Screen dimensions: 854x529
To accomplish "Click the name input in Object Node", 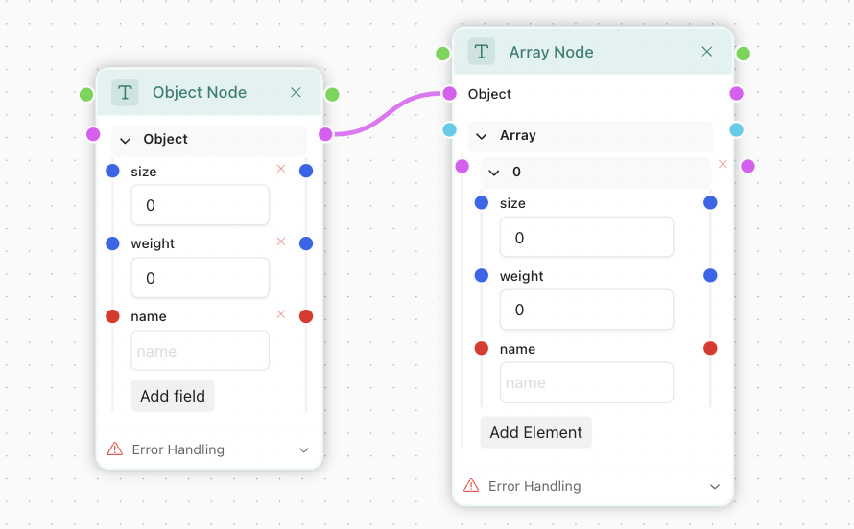I will 200,351.
